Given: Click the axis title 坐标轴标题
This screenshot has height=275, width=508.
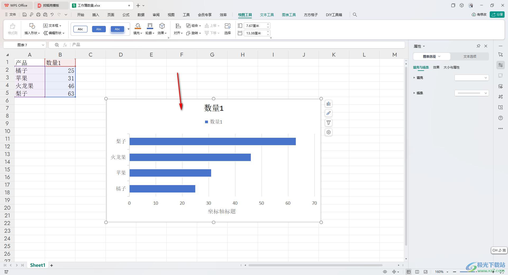Looking at the screenshot, I should pyautogui.click(x=222, y=211).
